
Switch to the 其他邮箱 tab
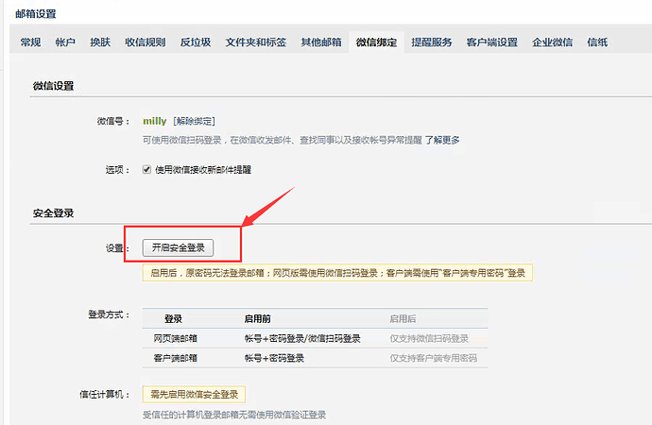(x=320, y=42)
